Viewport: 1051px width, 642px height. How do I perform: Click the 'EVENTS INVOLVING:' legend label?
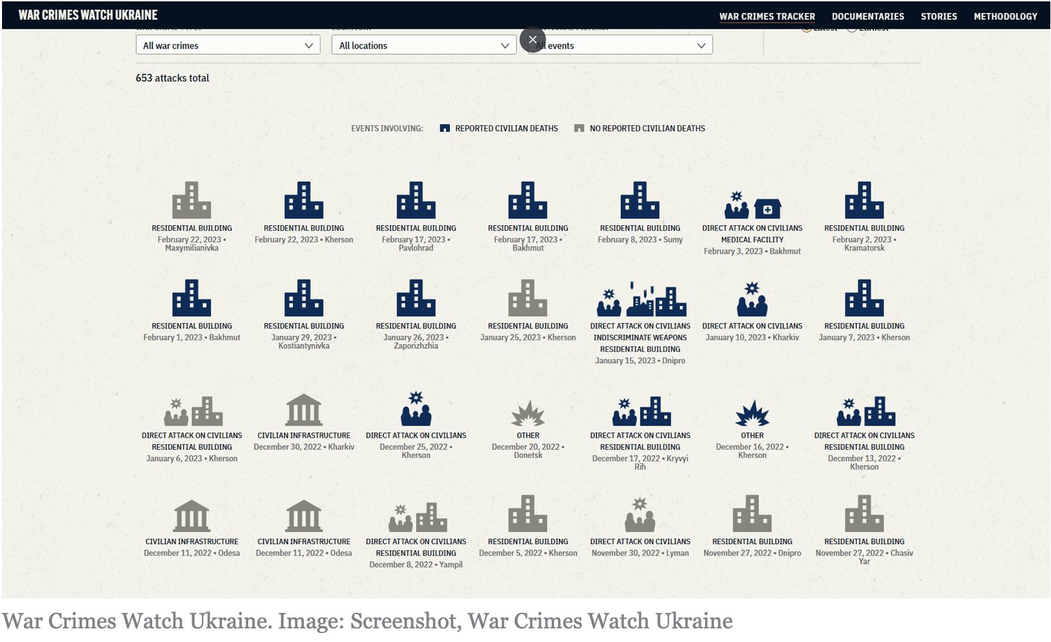click(387, 129)
